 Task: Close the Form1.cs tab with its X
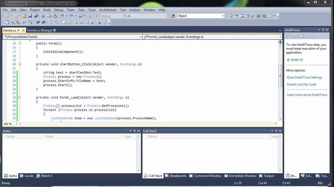[x=23, y=30]
